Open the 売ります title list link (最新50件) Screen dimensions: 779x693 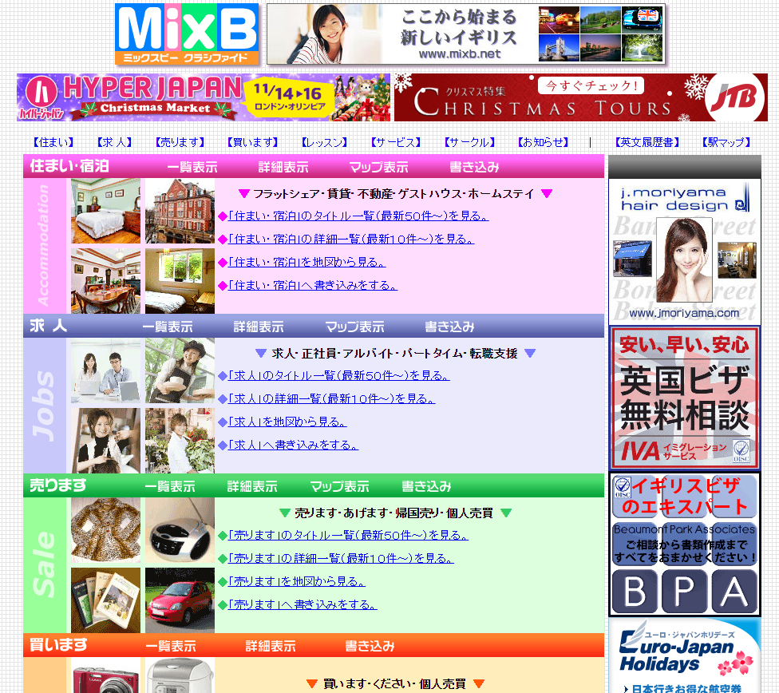coord(348,535)
